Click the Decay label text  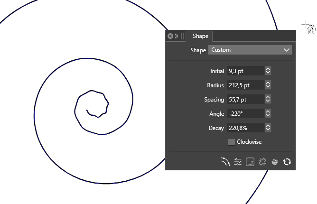click(x=216, y=128)
